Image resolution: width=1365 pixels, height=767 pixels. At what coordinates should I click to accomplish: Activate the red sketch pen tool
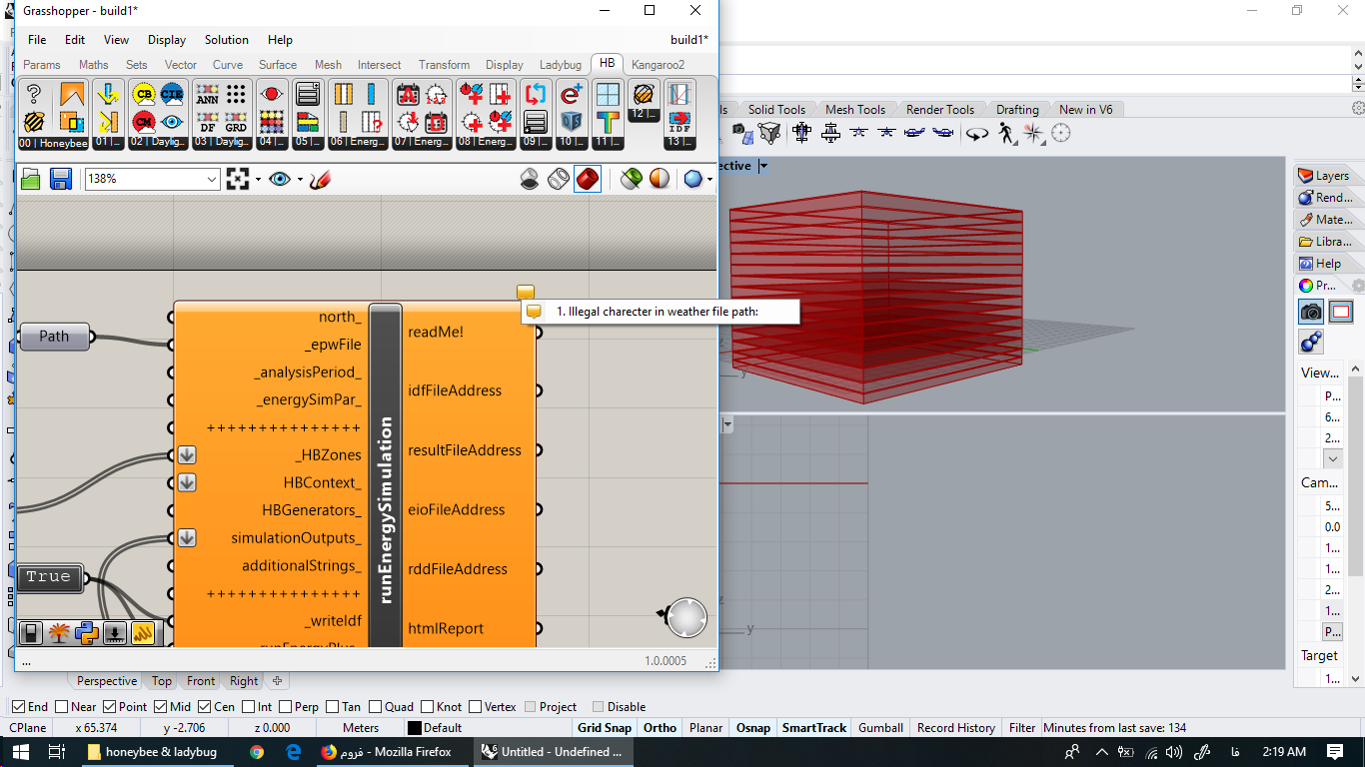pyautogui.click(x=320, y=179)
